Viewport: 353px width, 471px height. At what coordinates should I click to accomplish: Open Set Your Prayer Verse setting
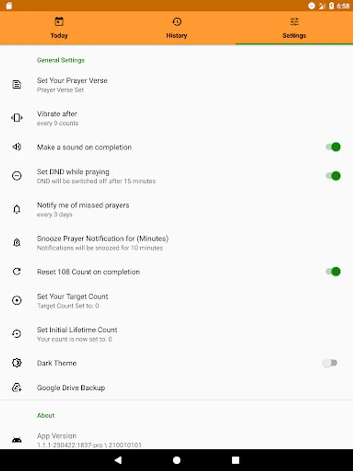tap(177, 85)
